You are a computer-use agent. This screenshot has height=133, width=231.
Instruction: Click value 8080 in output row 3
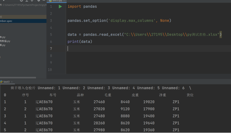(x=125, y=116)
